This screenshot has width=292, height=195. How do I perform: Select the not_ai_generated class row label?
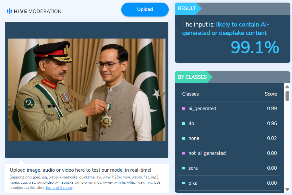pos(207,153)
